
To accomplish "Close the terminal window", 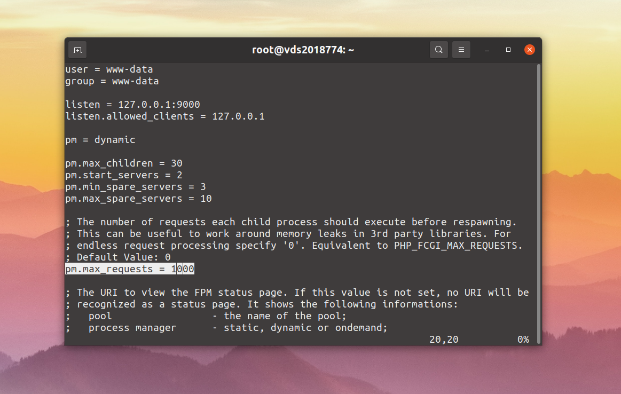I will coord(530,50).
